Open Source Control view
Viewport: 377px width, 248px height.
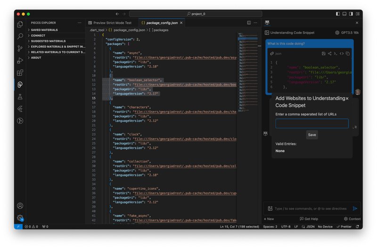20,49
